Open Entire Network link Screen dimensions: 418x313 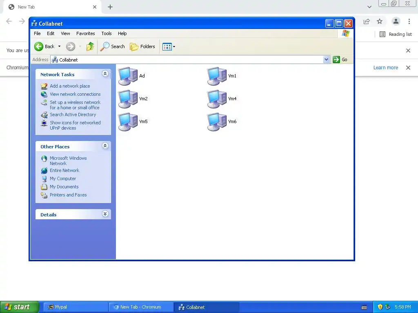tap(64, 171)
